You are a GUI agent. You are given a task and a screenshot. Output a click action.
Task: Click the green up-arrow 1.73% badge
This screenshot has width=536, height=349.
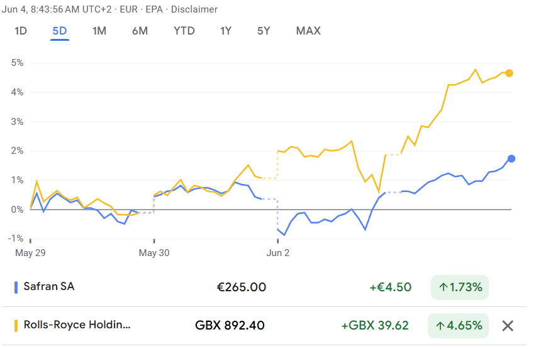pyautogui.click(x=460, y=287)
